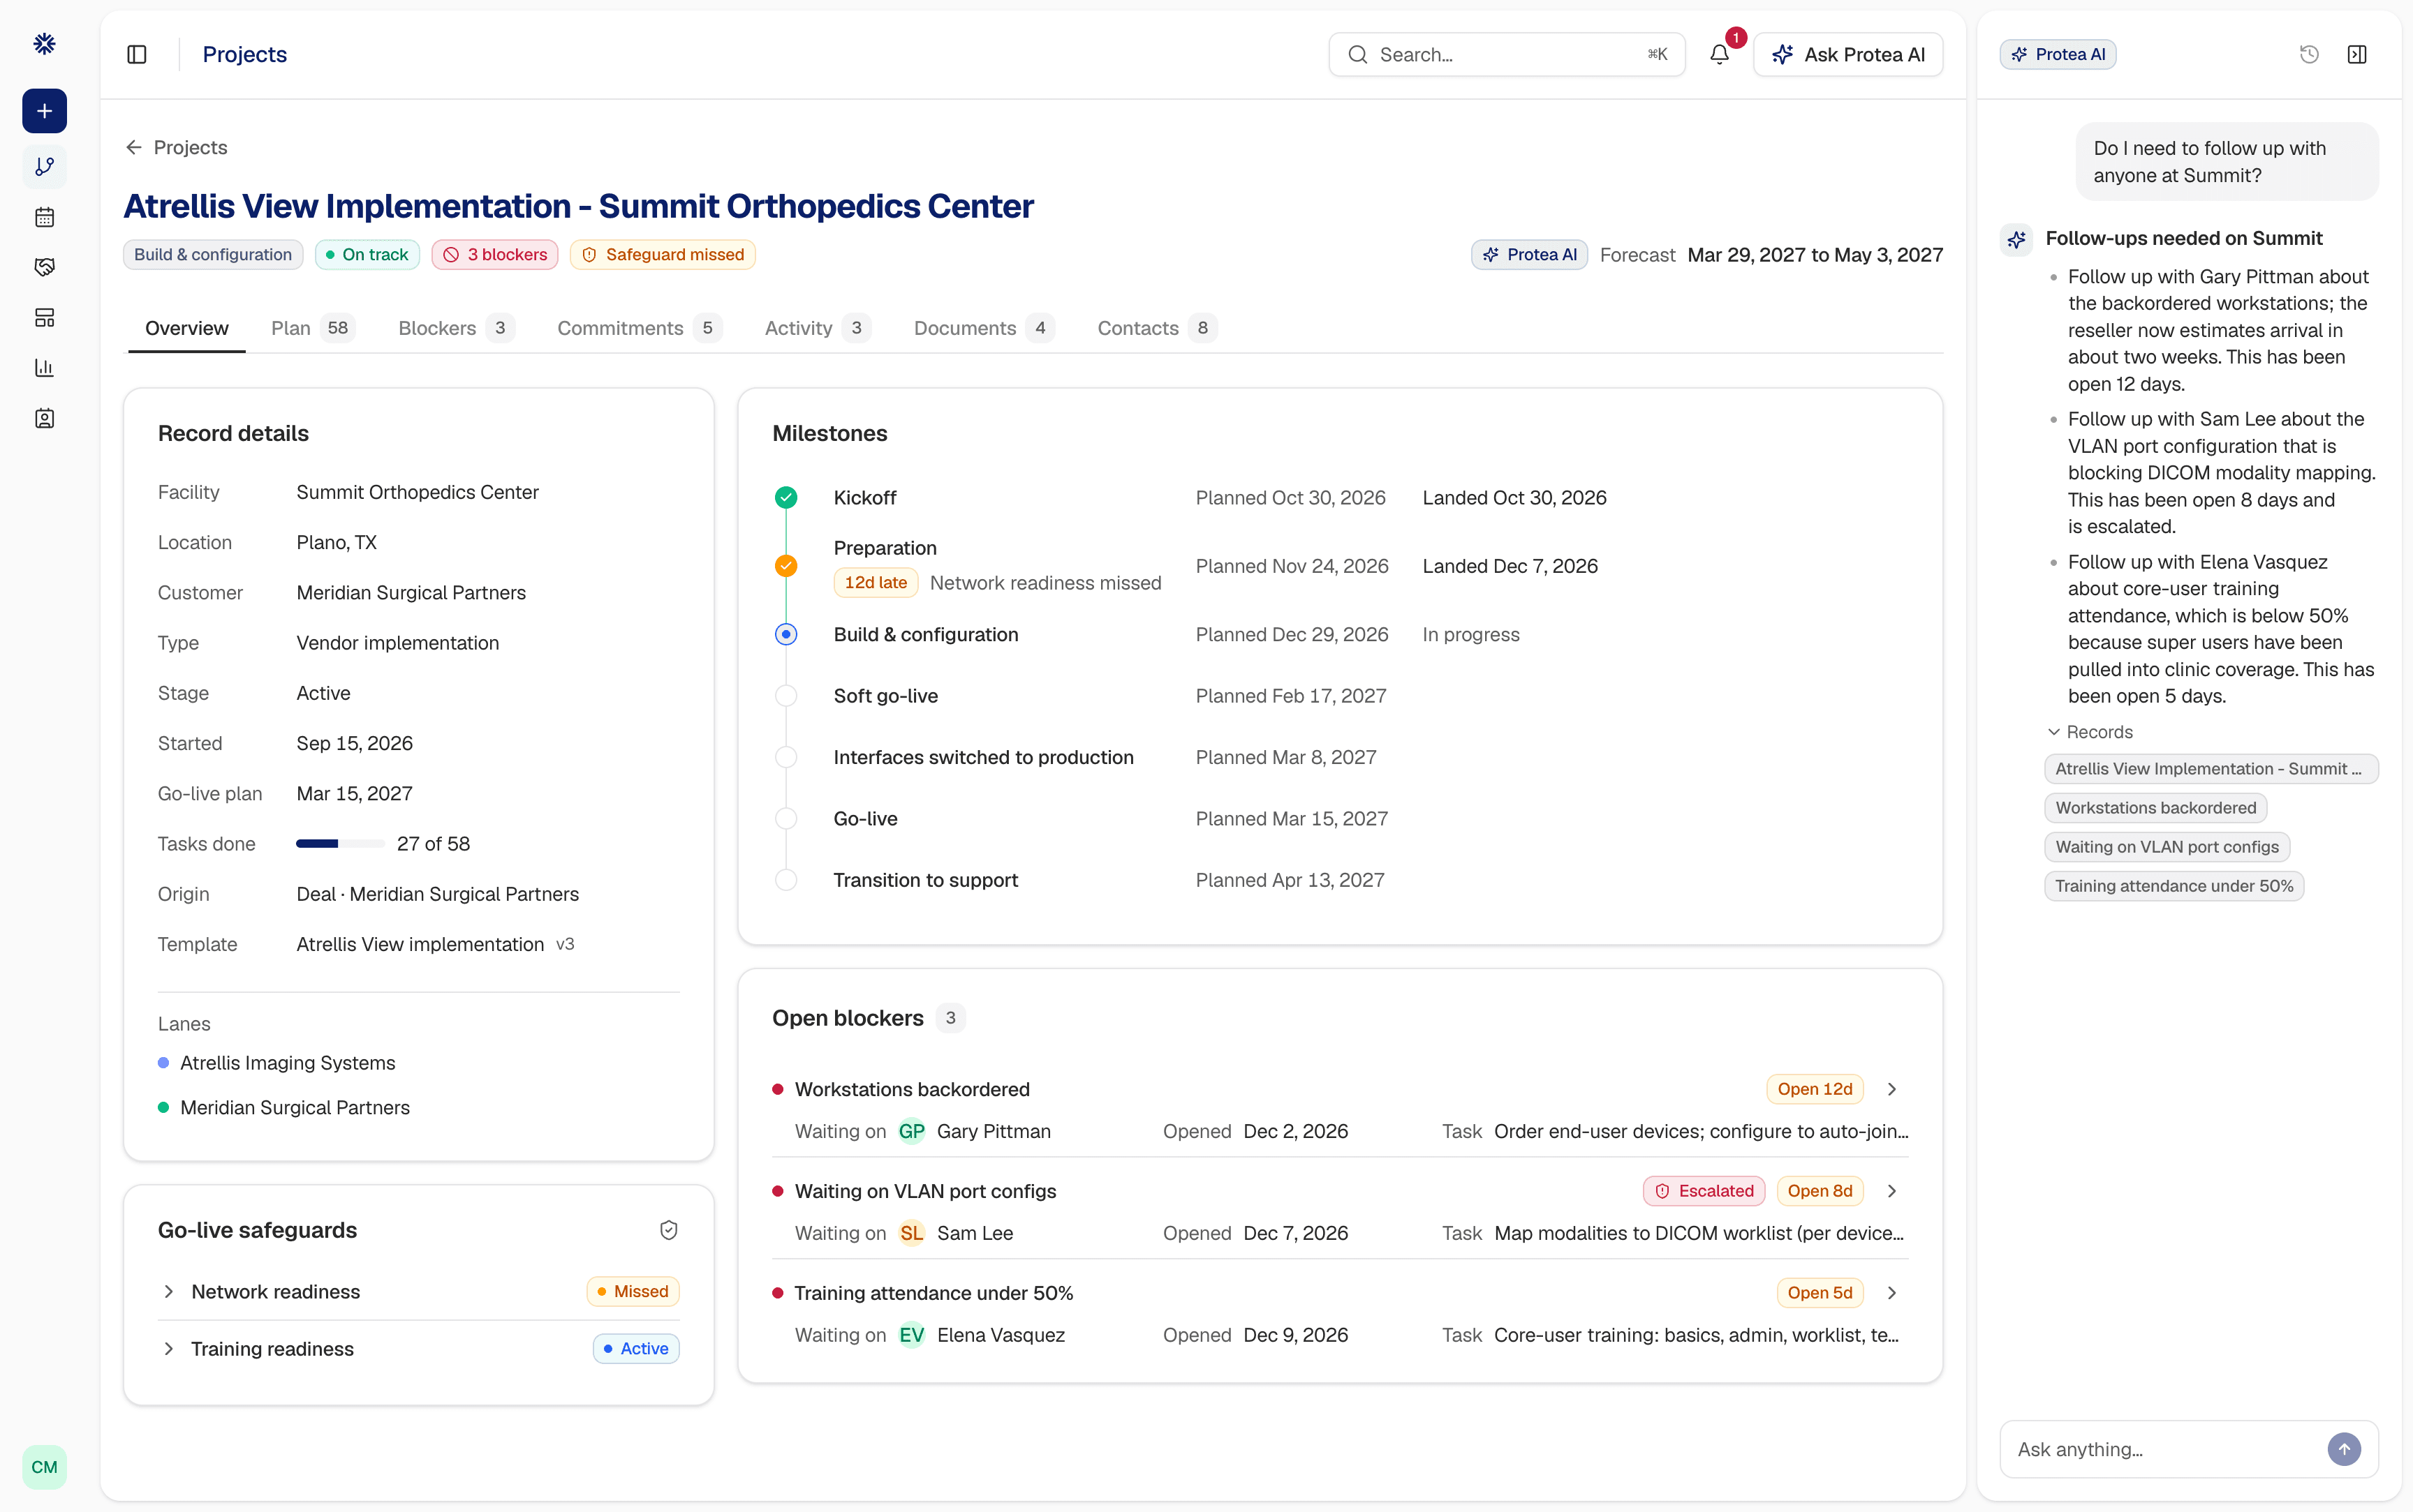Screen dimensions: 2413x1512
Task: Select the Interfaces switched to production circle
Action: coord(786,758)
